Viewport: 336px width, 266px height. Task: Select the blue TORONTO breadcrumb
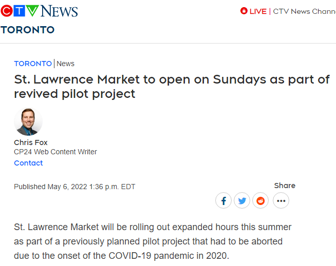tap(33, 64)
